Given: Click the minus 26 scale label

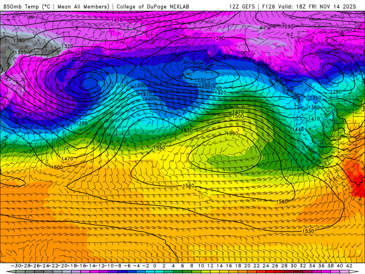Looking at the screenshot, I should [35, 266].
